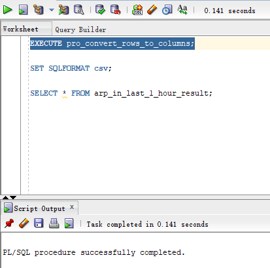This screenshot has height=268, width=270.
Task: Open SQL History with the clock icon
Action: (x=167, y=10)
